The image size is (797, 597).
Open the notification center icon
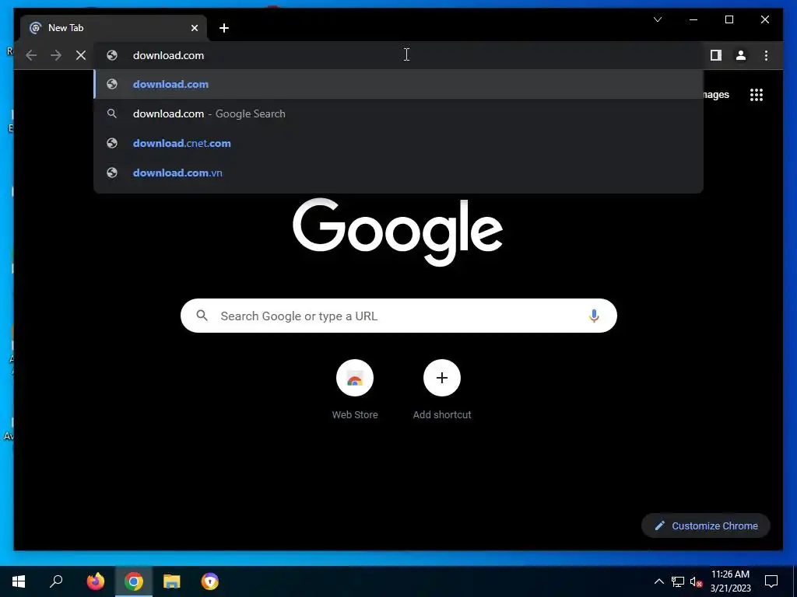(x=771, y=581)
